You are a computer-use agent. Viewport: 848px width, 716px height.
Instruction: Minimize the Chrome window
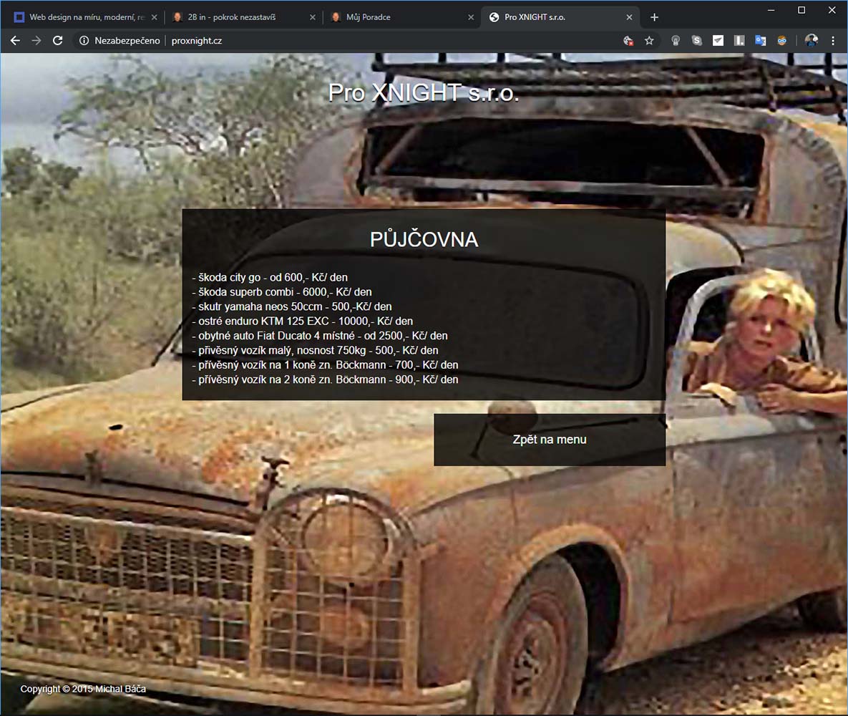[771, 10]
